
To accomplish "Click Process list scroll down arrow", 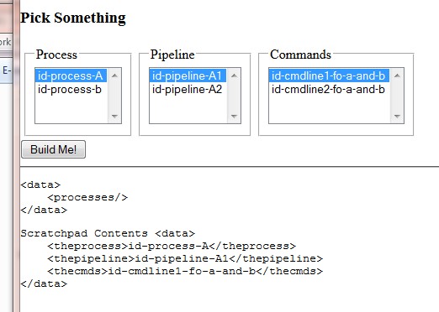I will 114,116.
